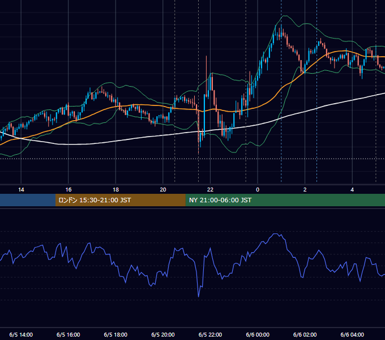The width and height of the screenshot is (385, 340).
Task: Click the 16 hour axis label
Action: [x=69, y=190]
